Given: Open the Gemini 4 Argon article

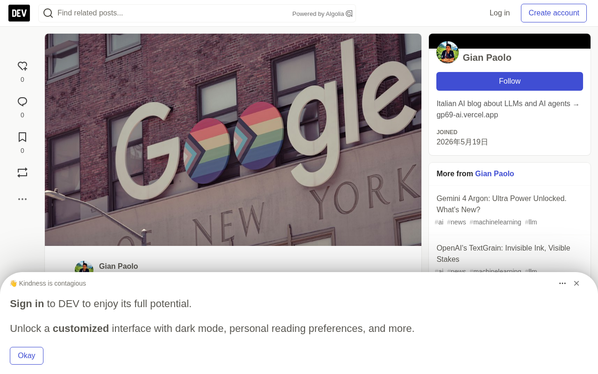Looking at the screenshot, I should tap(501, 204).
